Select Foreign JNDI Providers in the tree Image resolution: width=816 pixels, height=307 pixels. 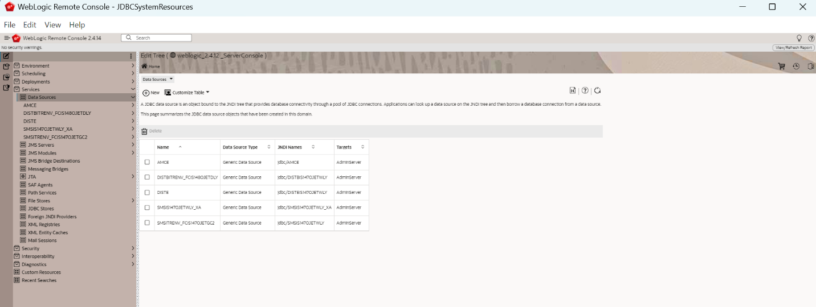tap(52, 217)
